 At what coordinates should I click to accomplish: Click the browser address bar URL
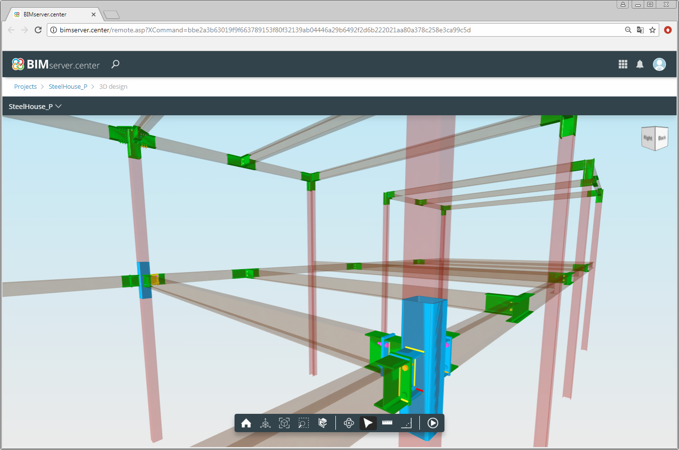265,30
